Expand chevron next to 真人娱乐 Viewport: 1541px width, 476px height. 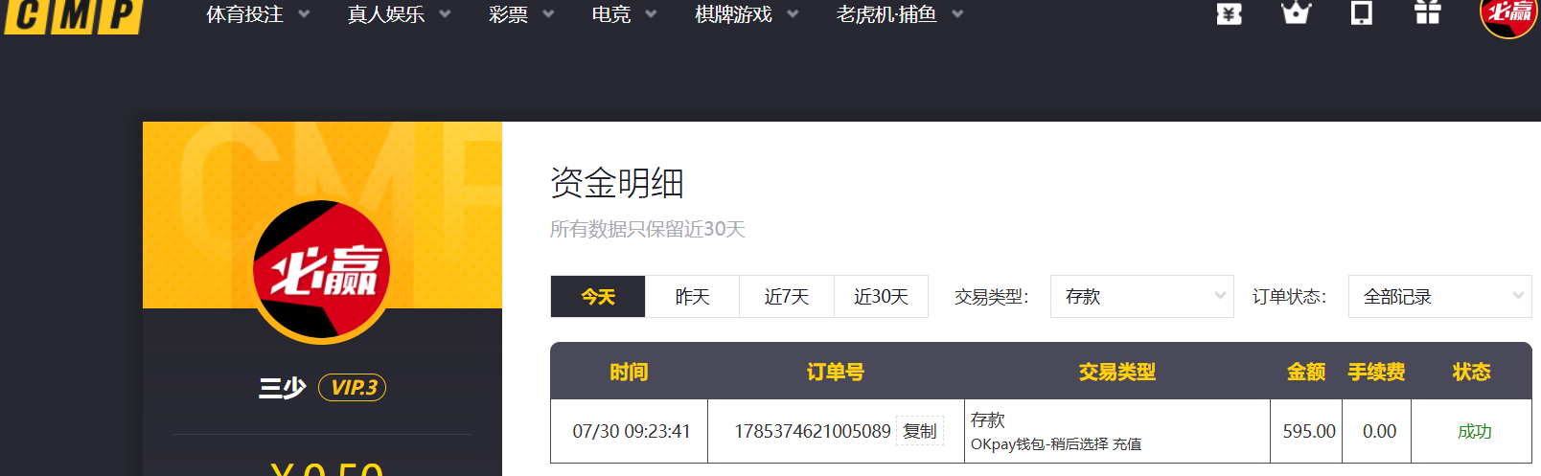445,14
